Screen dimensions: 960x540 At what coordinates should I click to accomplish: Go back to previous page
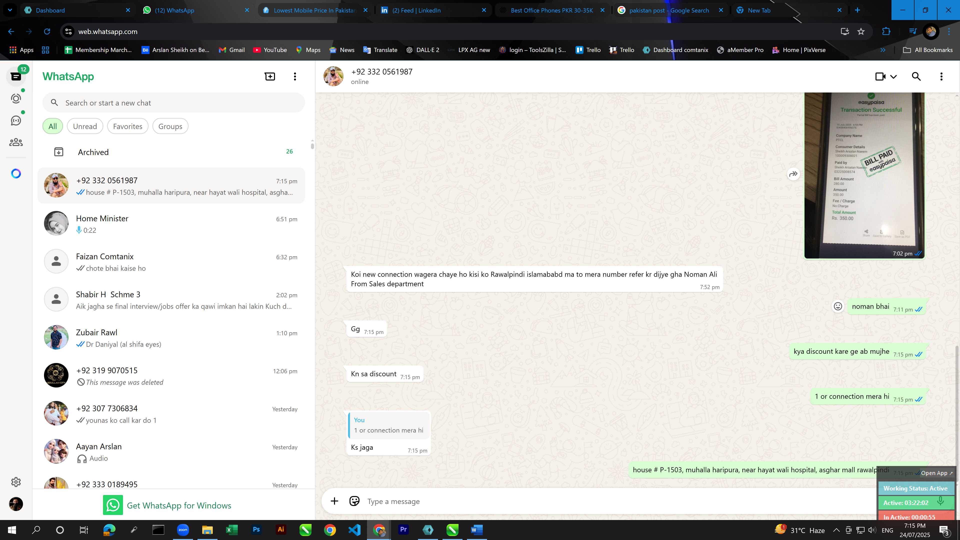point(11,32)
